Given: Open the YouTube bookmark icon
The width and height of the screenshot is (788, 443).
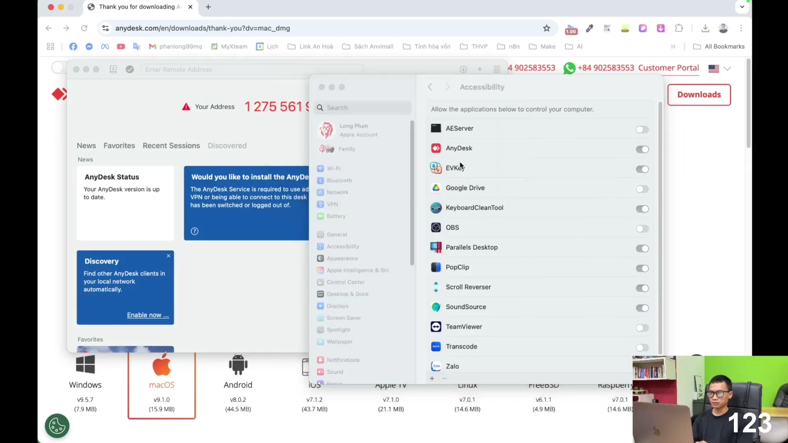Looking at the screenshot, I should tap(121, 46).
